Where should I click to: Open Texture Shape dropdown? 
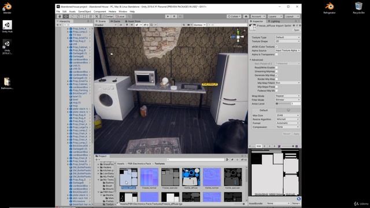287,41
